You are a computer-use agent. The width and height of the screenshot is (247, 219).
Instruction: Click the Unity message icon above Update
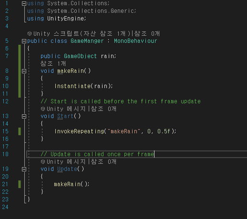click(x=43, y=162)
